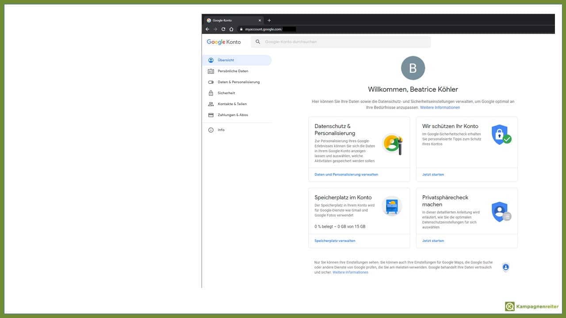Open Persönliche Daten in the sidebar
Screen dimensions: 566x318
(x=237, y=71)
